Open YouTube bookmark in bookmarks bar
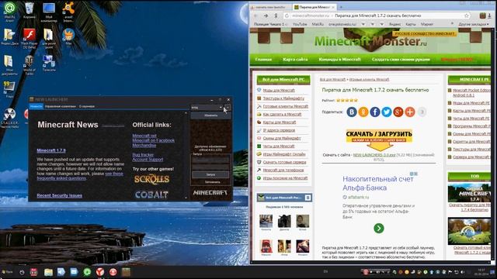Screen dimensions: 497x279 [x=300, y=24]
